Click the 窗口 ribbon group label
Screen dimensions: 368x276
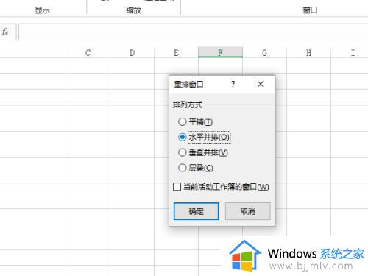[310, 10]
